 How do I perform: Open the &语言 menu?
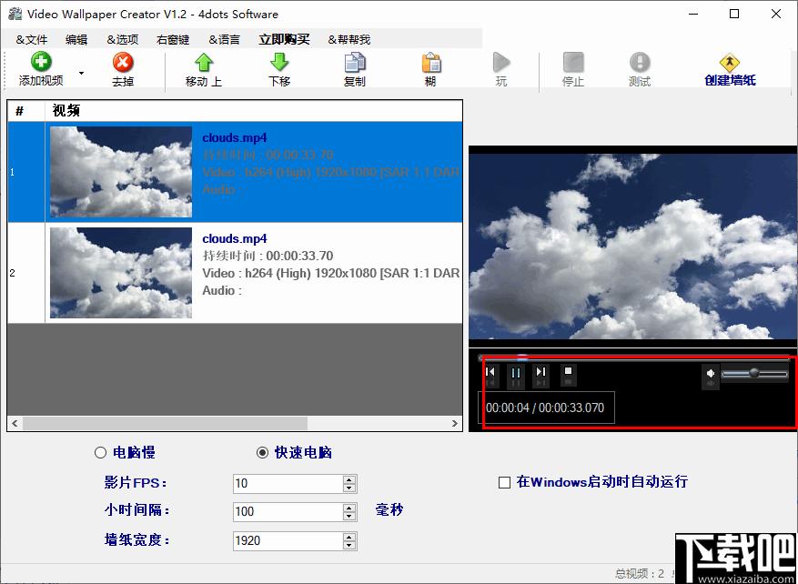pyautogui.click(x=224, y=39)
